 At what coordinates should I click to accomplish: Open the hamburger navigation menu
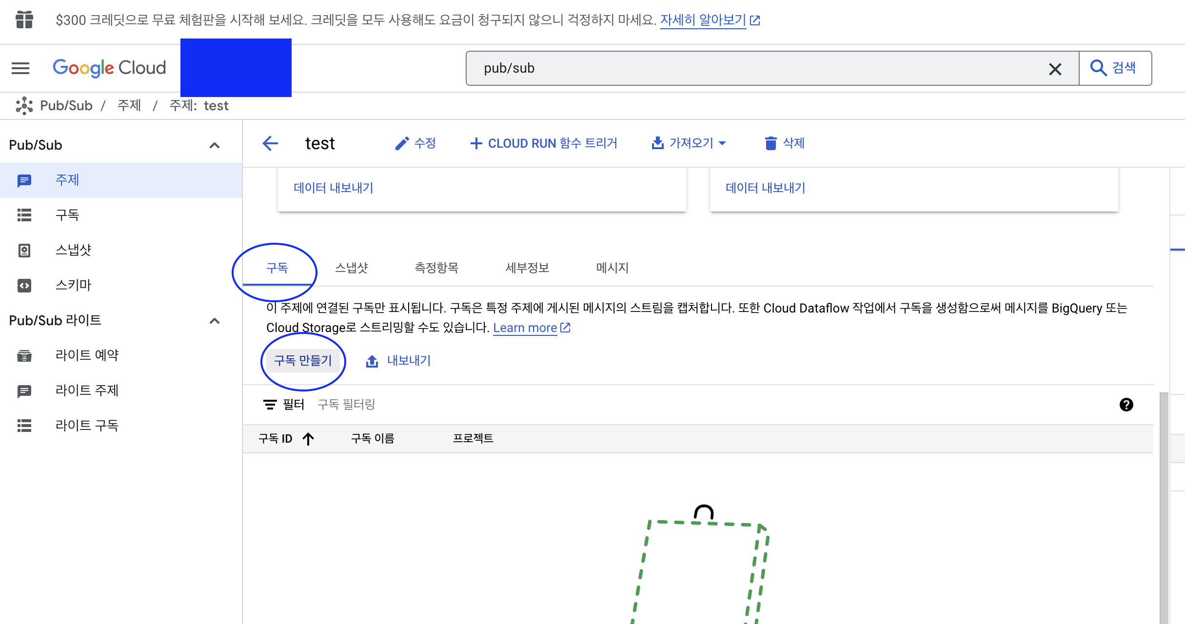tap(20, 68)
